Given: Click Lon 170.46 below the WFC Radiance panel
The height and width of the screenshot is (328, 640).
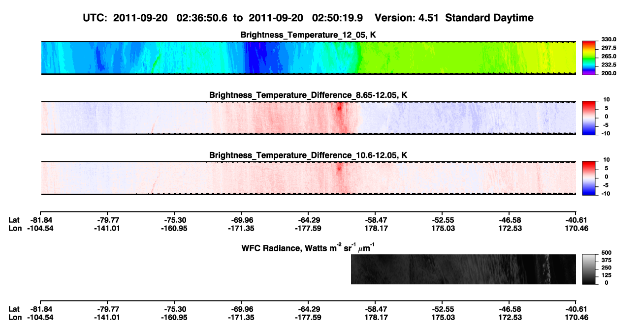Looking at the screenshot, I should click(576, 317).
